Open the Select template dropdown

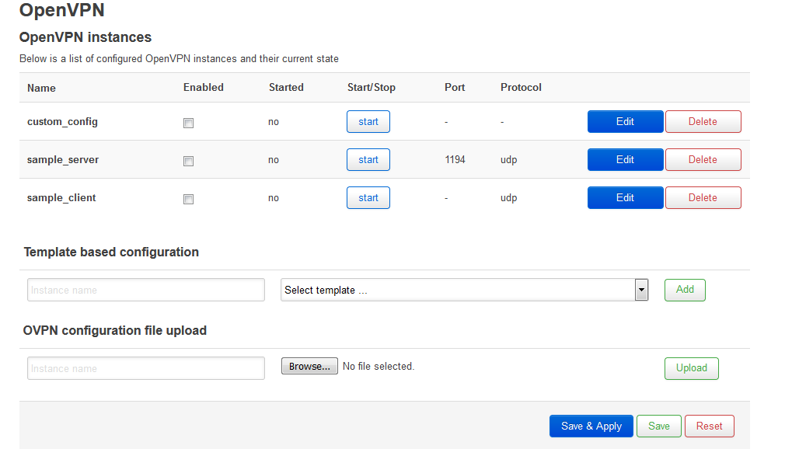click(x=464, y=290)
